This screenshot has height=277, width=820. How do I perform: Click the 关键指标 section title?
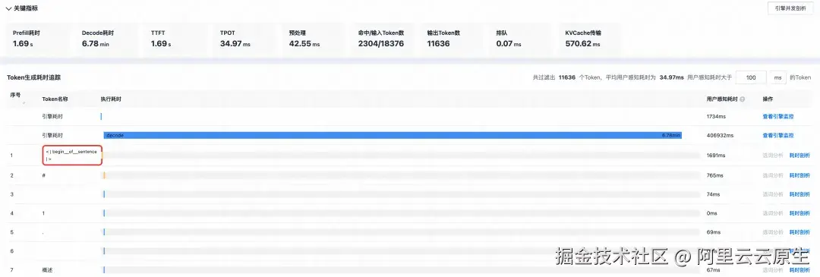[x=26, y=8]
